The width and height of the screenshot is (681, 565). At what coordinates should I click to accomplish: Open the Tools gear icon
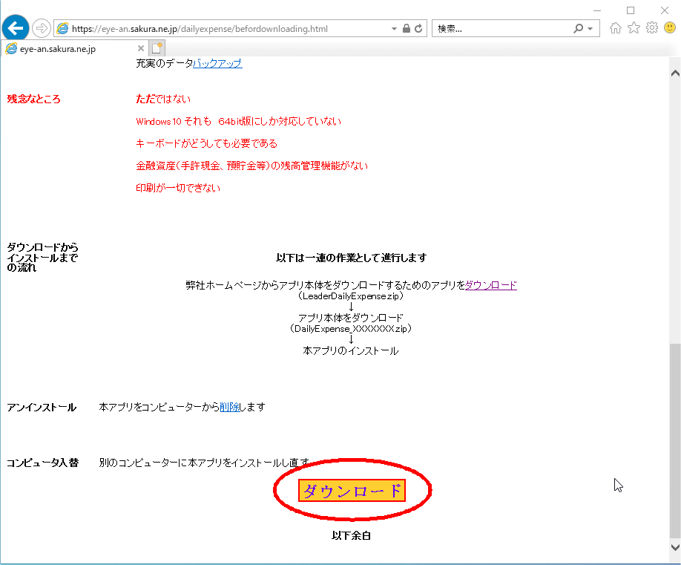652,27
